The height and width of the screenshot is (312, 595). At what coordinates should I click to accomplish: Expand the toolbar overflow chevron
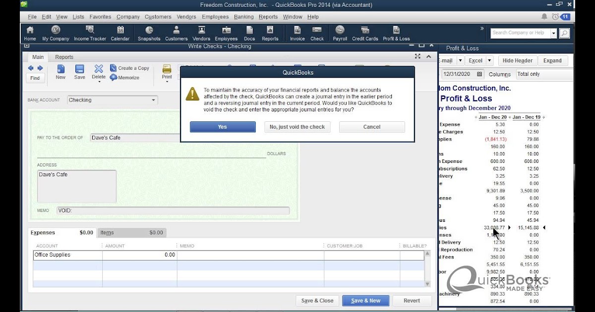(x=482, y=29)
